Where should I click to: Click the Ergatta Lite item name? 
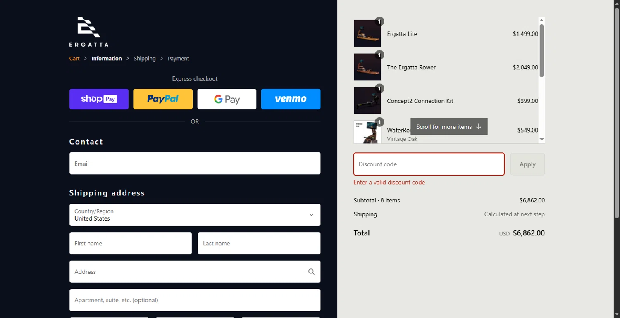point(402,34)
